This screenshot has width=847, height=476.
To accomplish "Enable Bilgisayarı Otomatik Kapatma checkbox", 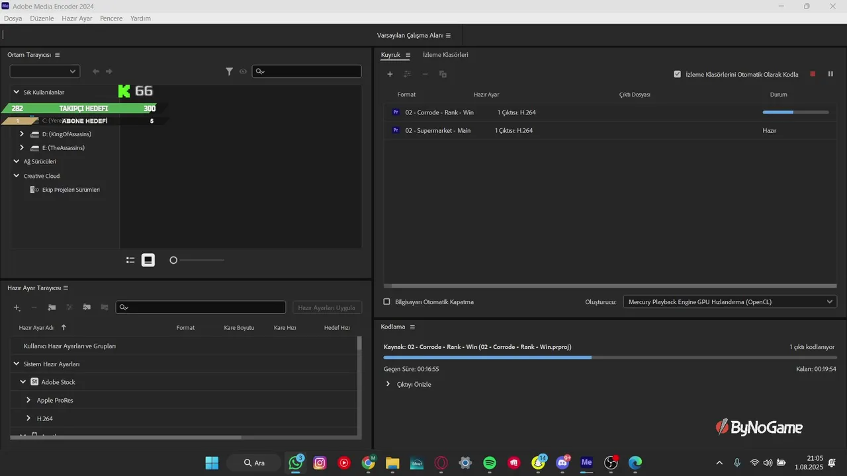I will tap(387, 301).
